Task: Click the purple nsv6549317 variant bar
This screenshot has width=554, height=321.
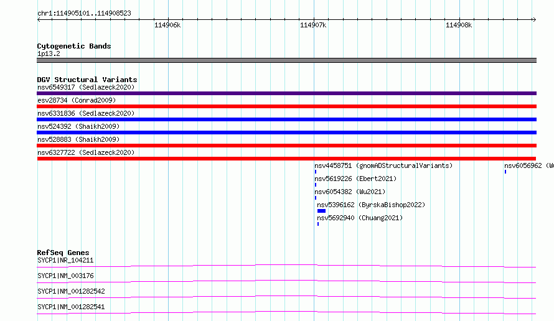Action: [286, 93]
